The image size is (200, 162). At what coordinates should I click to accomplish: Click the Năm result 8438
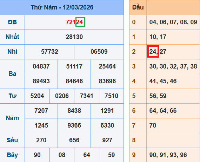[74, 111]
